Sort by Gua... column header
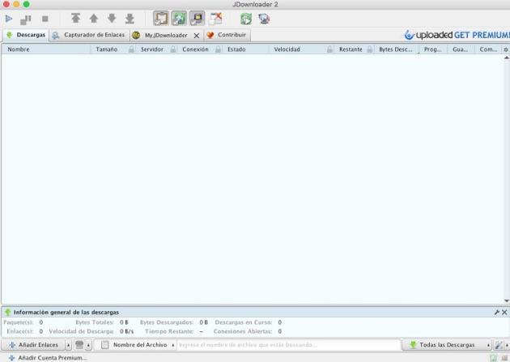 [461, 49]
